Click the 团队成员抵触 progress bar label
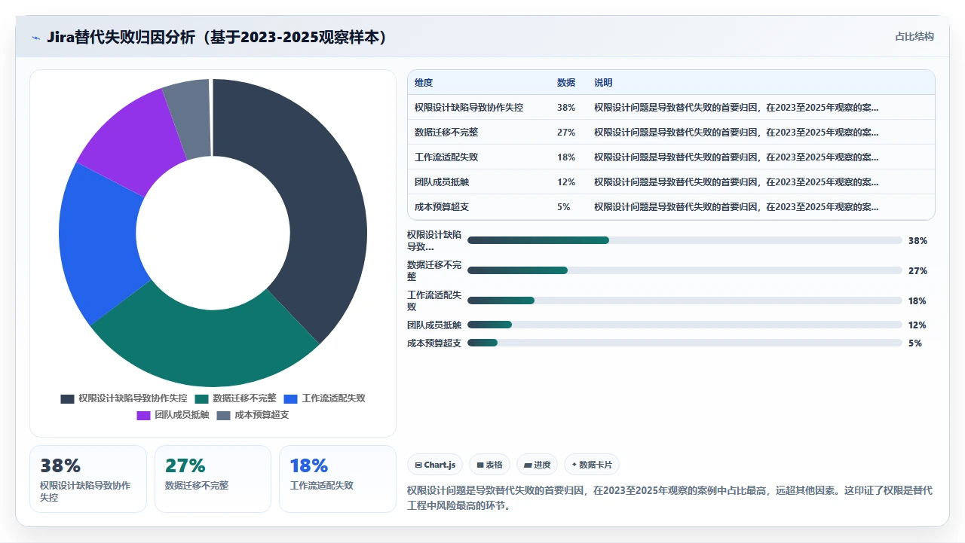This screenshot has width=965, height=543. 434,325
